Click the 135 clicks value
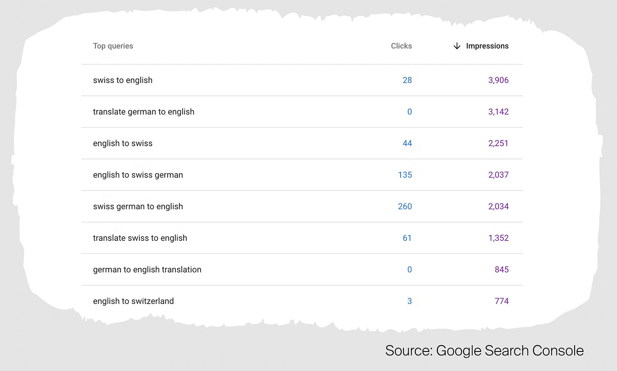This screenshot has height=371, width=617. (x=405, y=175)
